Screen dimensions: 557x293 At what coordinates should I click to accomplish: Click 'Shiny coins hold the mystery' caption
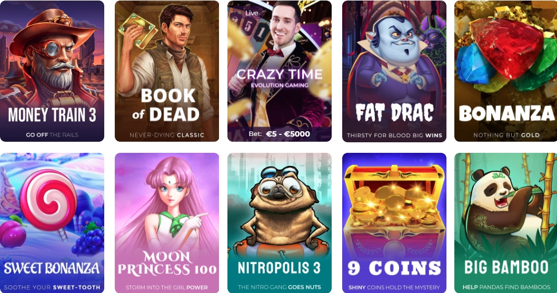point(394,287)
